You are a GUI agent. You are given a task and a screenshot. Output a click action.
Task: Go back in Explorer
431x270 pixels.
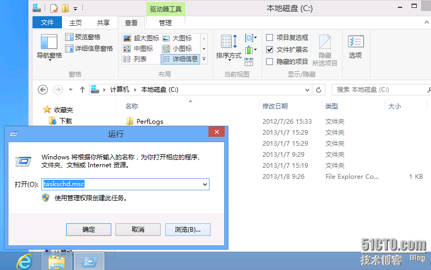click(43, 90)
